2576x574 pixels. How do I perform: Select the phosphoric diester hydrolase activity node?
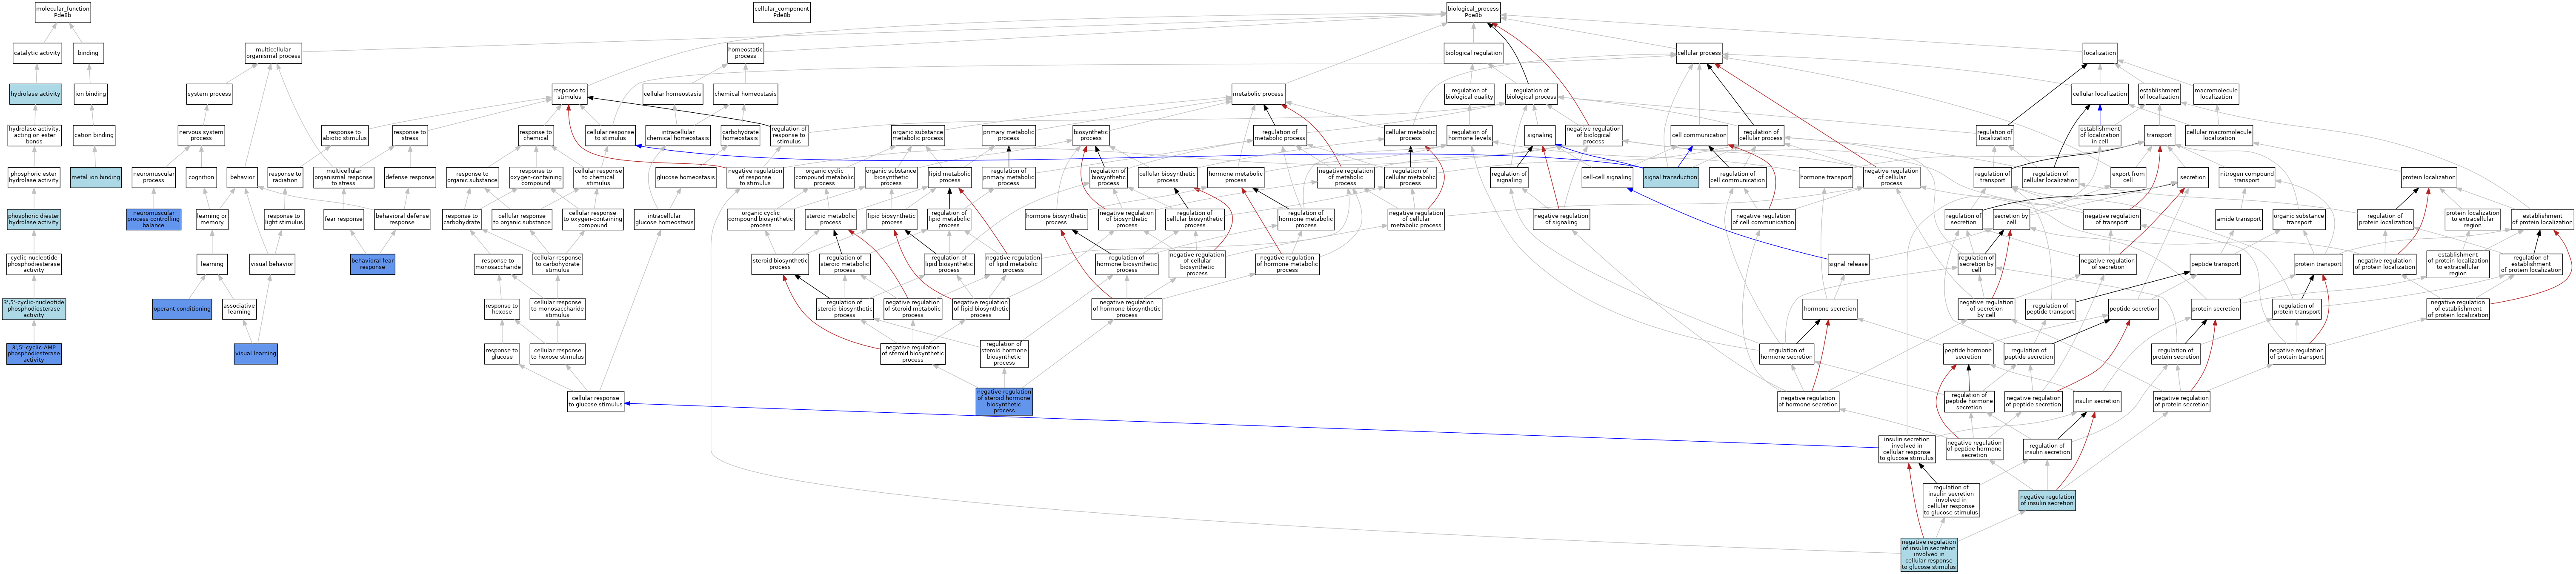pos(33,219)
